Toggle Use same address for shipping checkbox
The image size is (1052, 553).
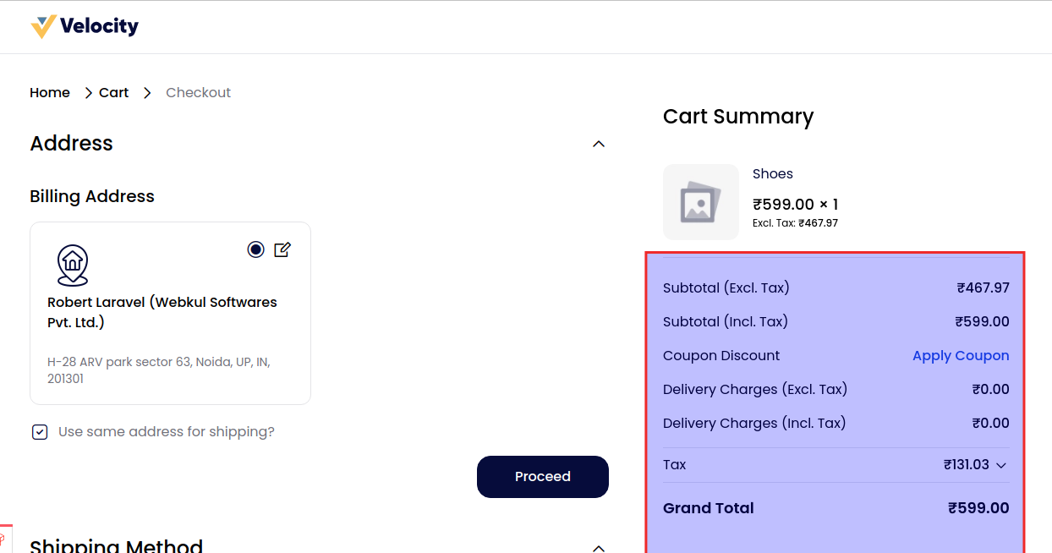tap(40, 432)
